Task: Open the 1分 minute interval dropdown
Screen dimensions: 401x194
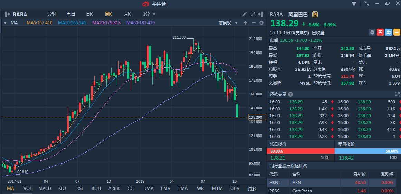Action: (x=149, y=14)
